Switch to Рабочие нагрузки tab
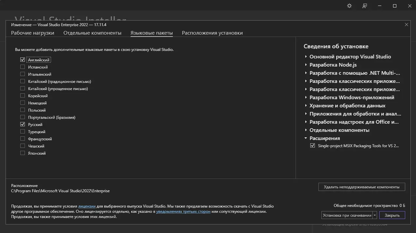Viewport: 416px width, 233px height. [33, 33]
